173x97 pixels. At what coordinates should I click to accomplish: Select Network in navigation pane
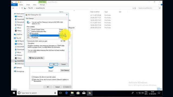point(18,68)
